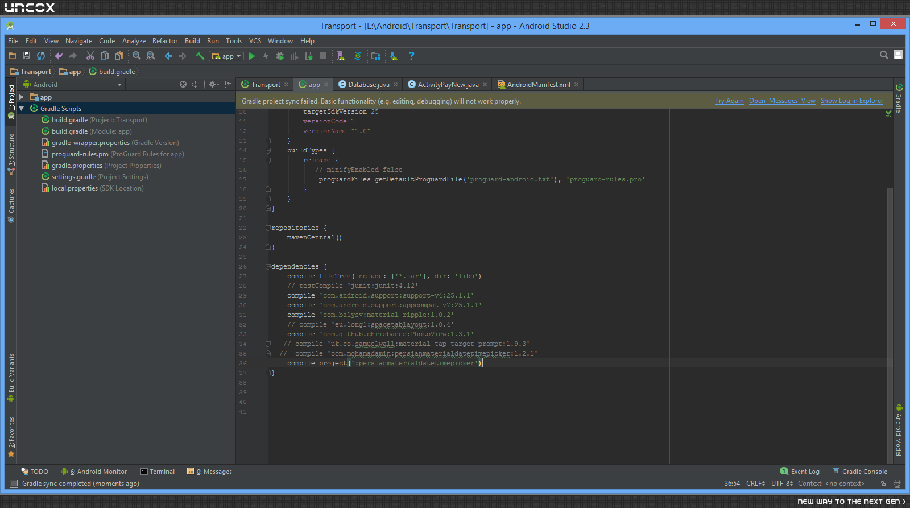Run the app with green play icon
The width and height of the screenshot is (910, 508).
coord(252,56)
